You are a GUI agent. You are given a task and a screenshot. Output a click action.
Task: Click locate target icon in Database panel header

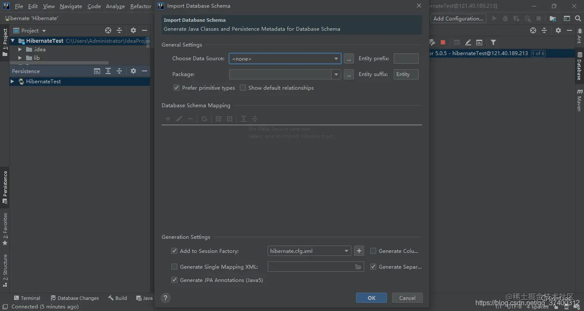click(x=533, y=30)
